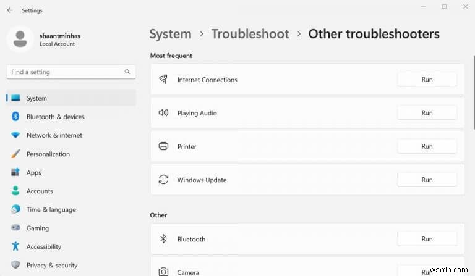
Task: Open System in the sidebar
Action: coord(71,98)
